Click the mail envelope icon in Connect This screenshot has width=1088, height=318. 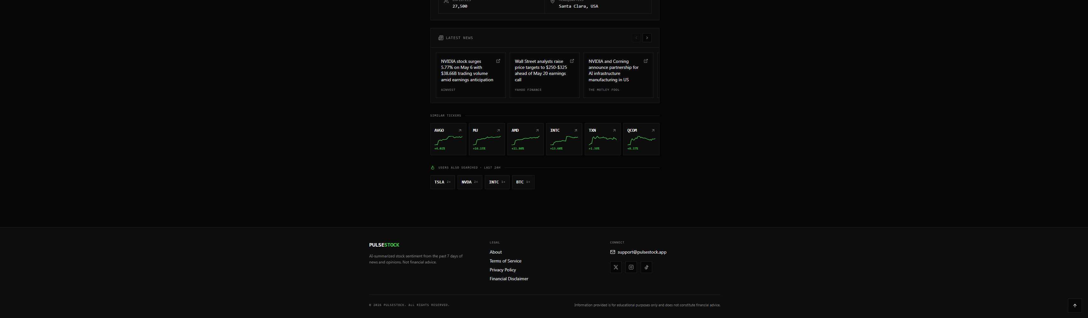[612, 252]
